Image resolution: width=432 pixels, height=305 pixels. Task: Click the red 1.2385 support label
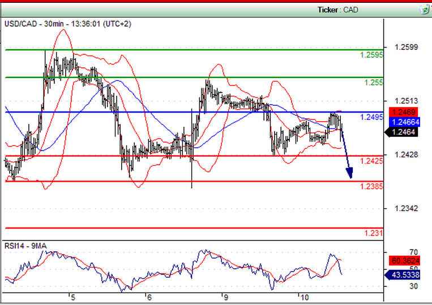(371, 187)
